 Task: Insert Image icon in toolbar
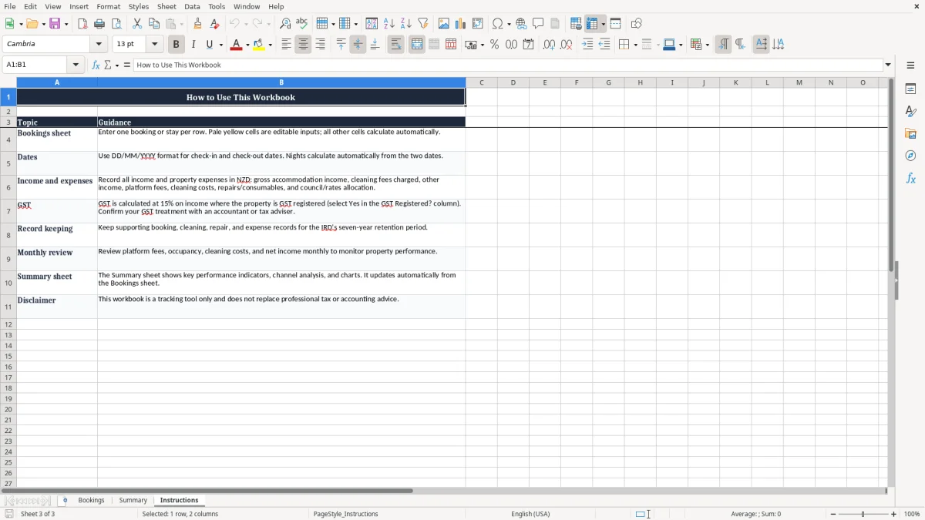pos(444,24)
